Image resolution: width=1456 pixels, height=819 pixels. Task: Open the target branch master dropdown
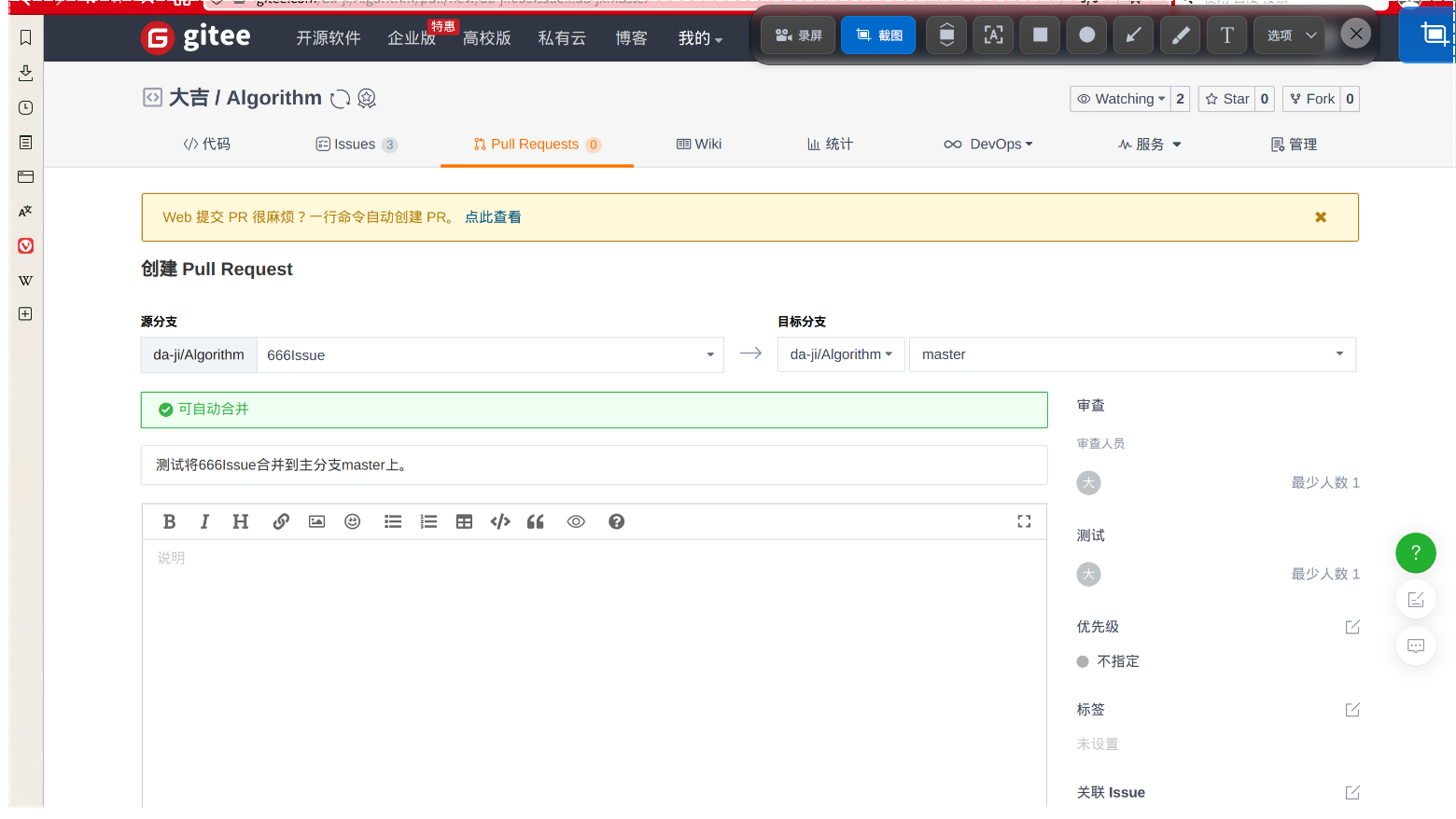(x=1132, y=354)
